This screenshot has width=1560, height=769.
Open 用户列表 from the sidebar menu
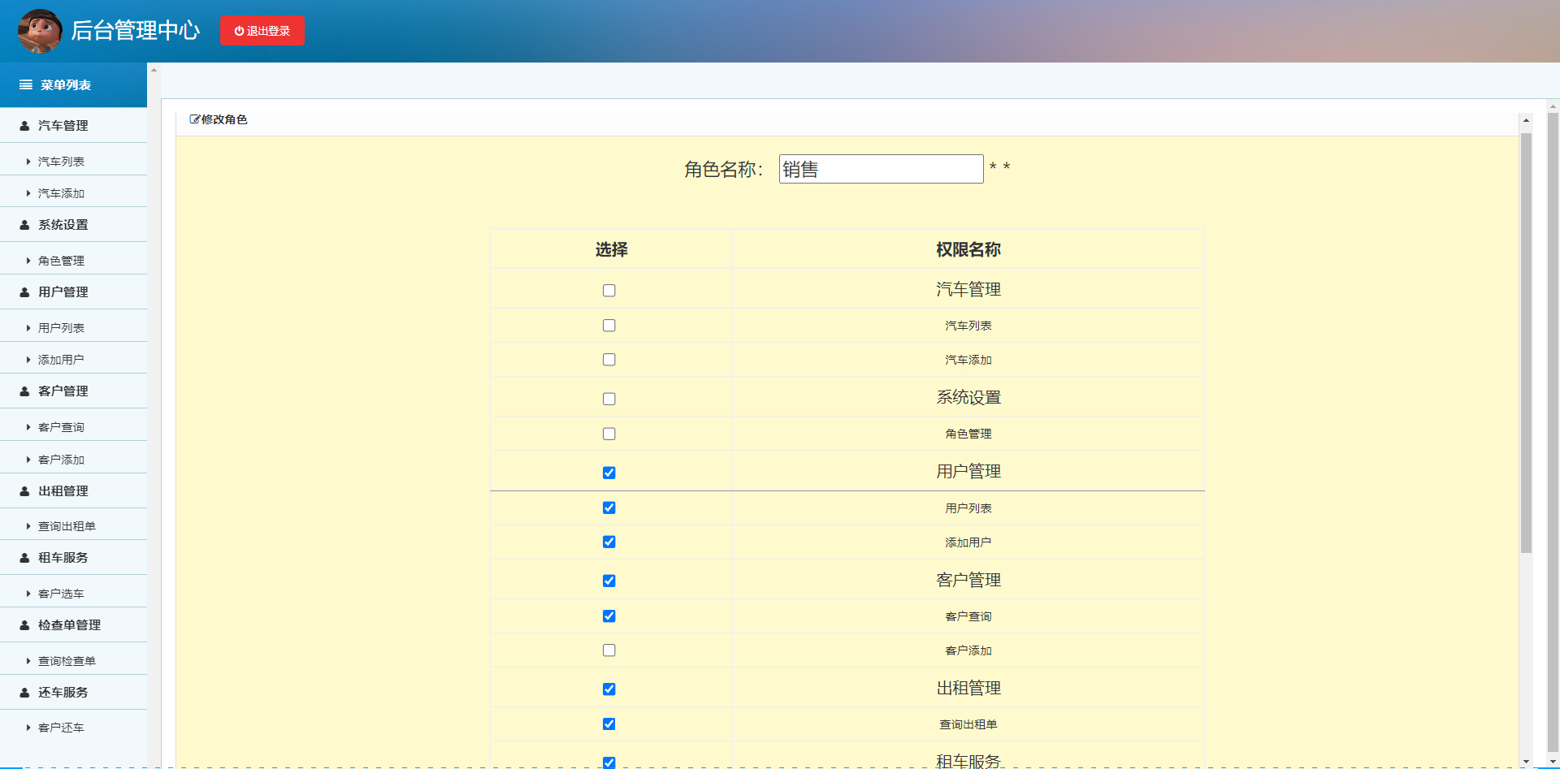click(x=60, y=327)
